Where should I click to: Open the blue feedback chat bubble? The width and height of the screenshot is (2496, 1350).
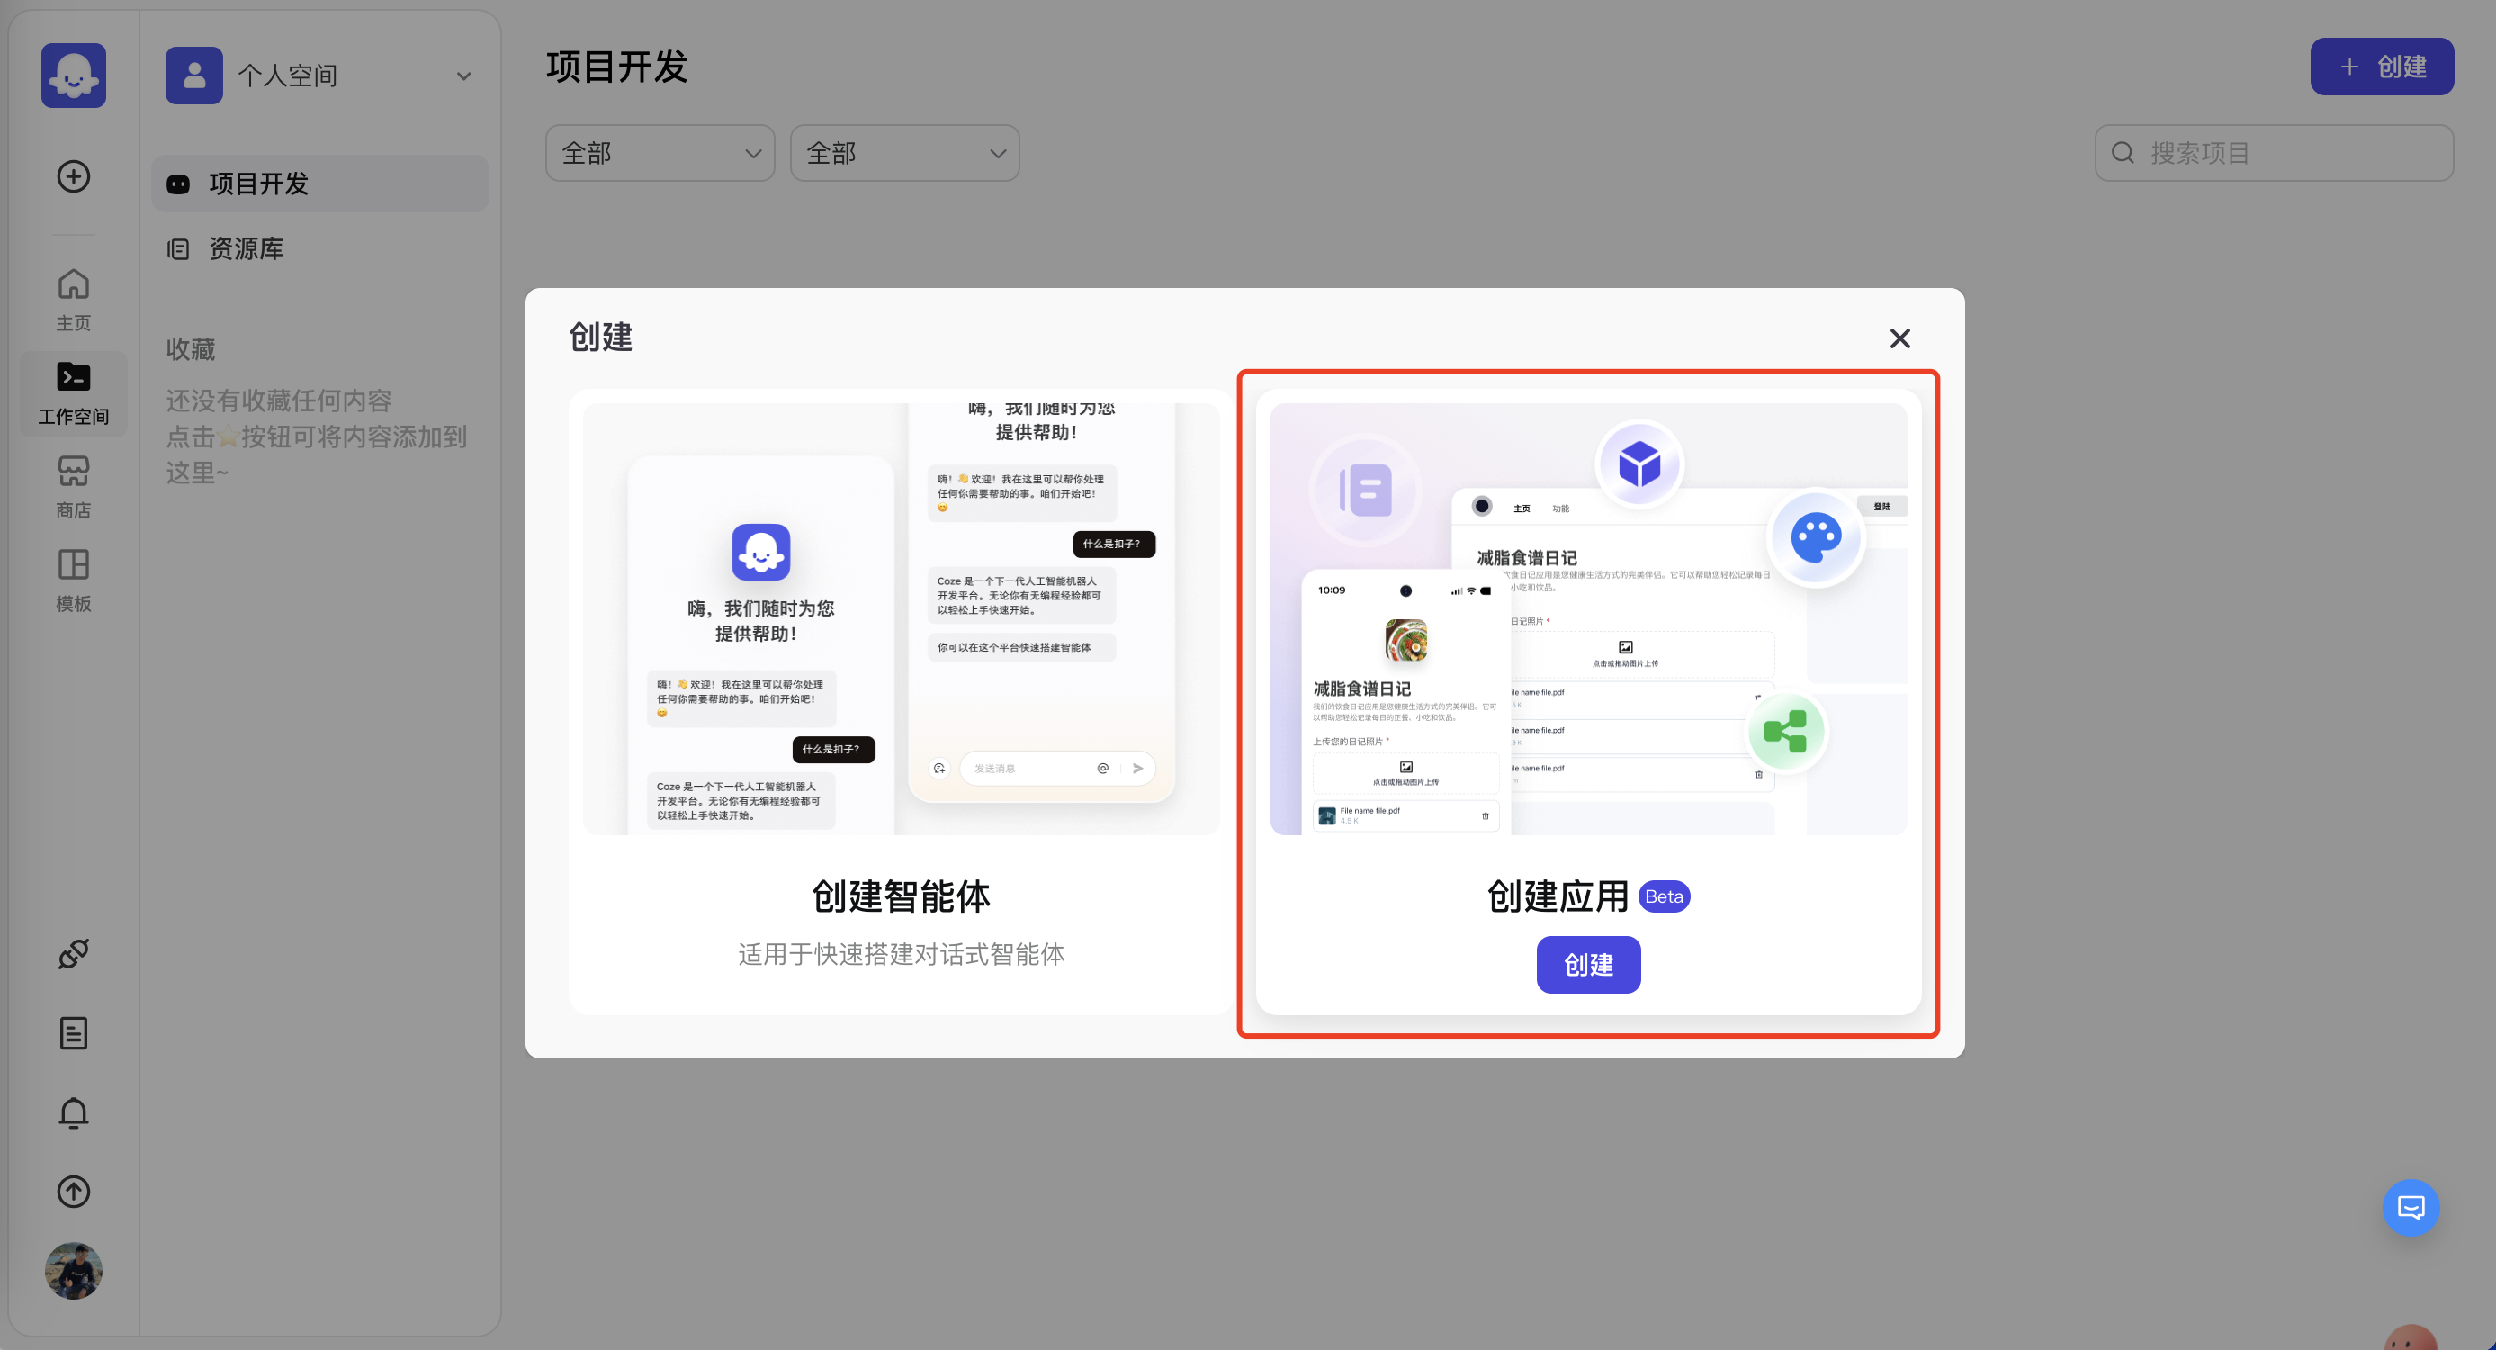click(x=2411, y=1207)
